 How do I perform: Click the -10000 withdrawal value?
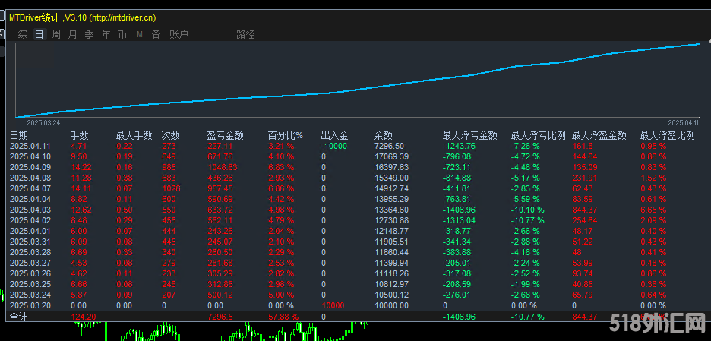click(x=333, y=146)
